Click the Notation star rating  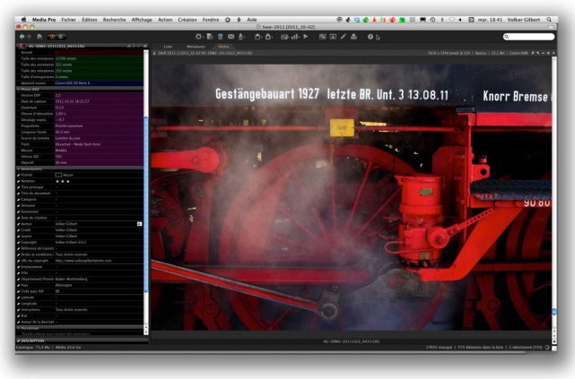[x=62, y=181]
